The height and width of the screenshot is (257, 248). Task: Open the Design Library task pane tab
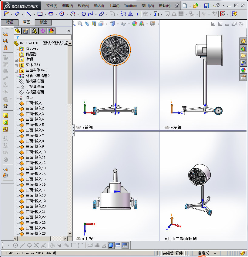tap(243, 48)
